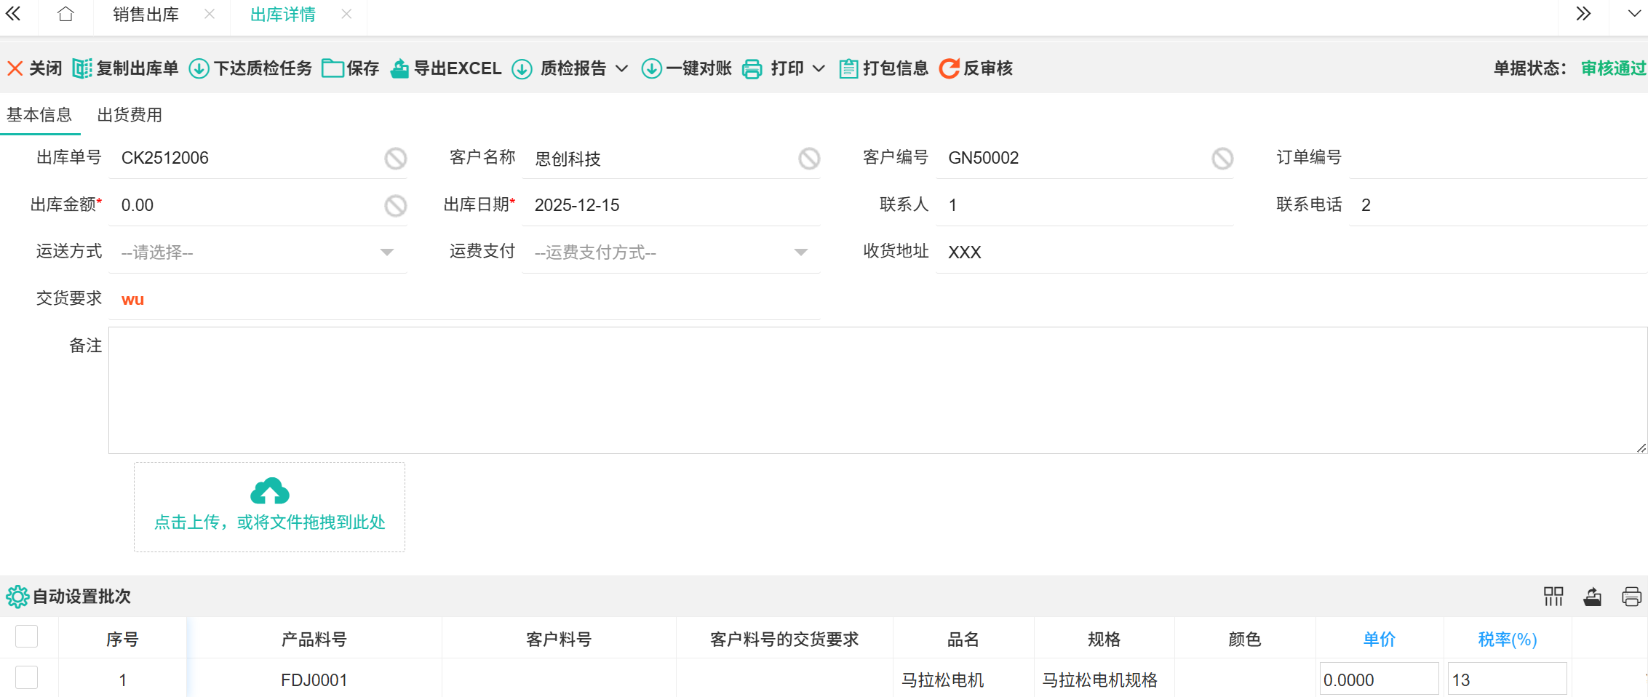Expand the 质检报告 dropdown arrow
Viewport: 1648px width, 697px height.
621,68
